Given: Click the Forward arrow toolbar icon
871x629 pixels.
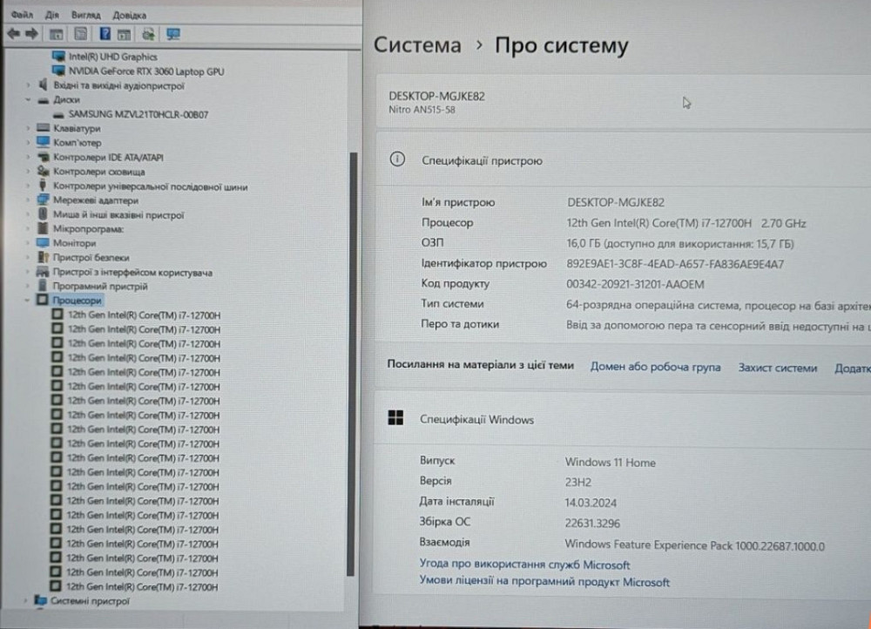Looking at the screenshot, I should pyautogui.click(x=31, y=34).
